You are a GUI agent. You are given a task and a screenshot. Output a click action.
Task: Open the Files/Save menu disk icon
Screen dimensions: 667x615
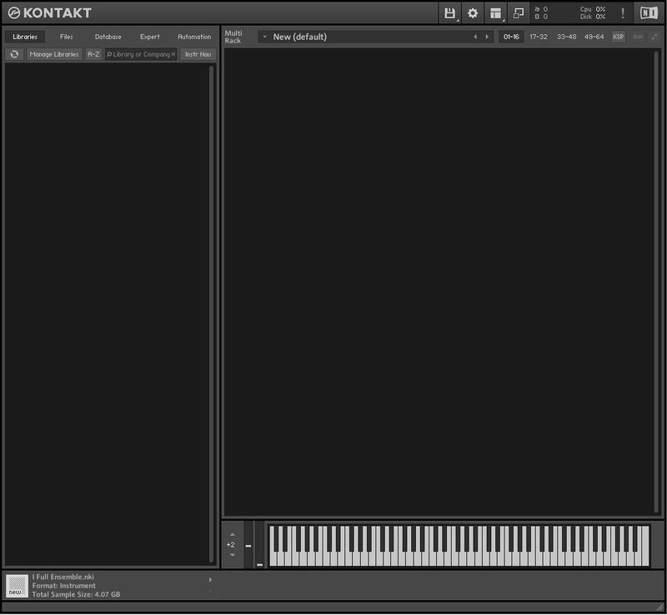pos(449,13)
